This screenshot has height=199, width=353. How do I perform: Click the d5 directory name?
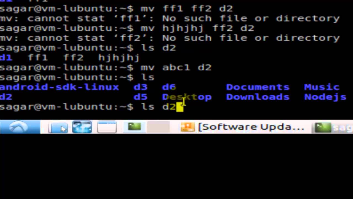click(x=140, y=97)
